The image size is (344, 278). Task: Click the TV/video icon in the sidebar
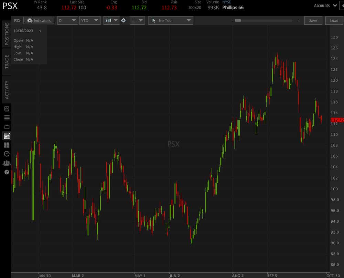point(6,126)
